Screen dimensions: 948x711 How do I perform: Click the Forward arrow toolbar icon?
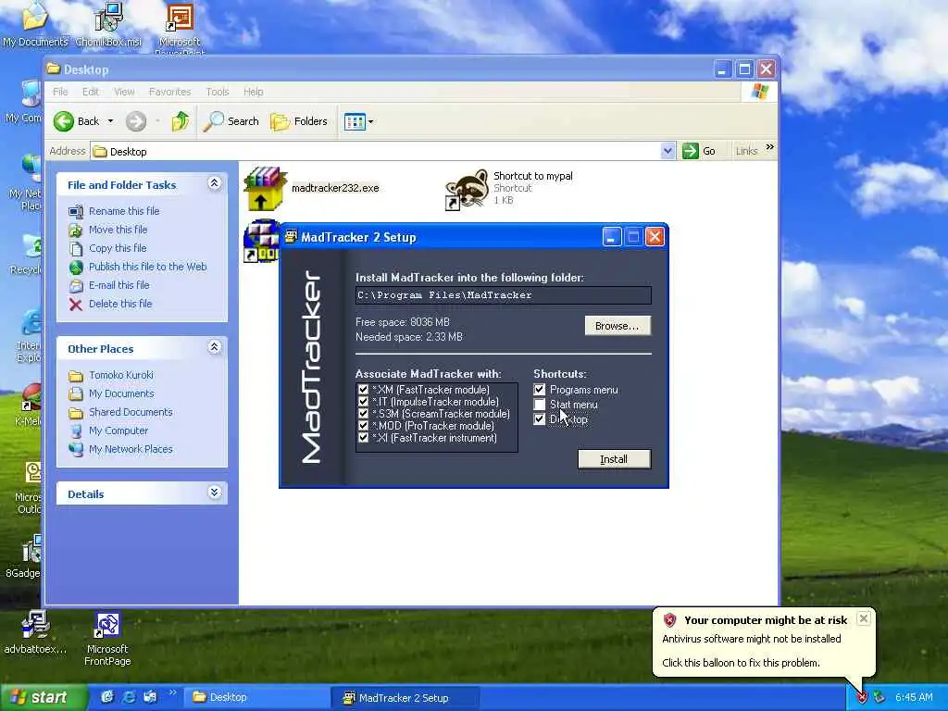tap(136, 121)
